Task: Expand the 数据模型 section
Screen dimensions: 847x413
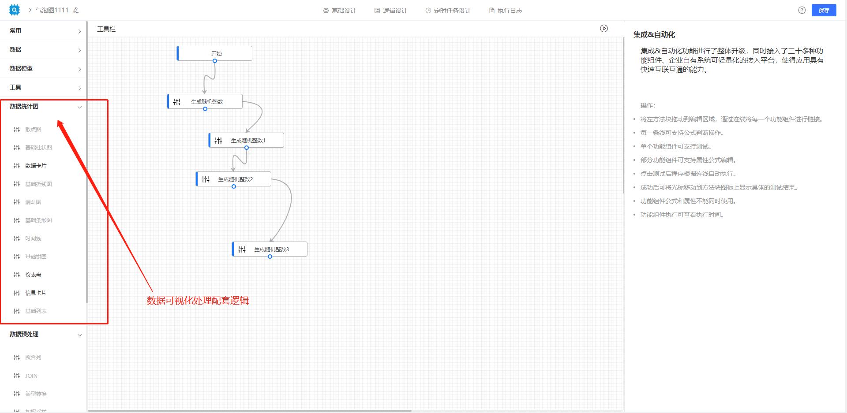Action: [x=43, y=68]
